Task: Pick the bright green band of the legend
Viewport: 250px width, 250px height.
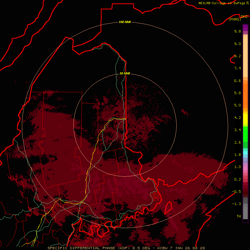Action: pyautogui.click(x=245, y=134)
